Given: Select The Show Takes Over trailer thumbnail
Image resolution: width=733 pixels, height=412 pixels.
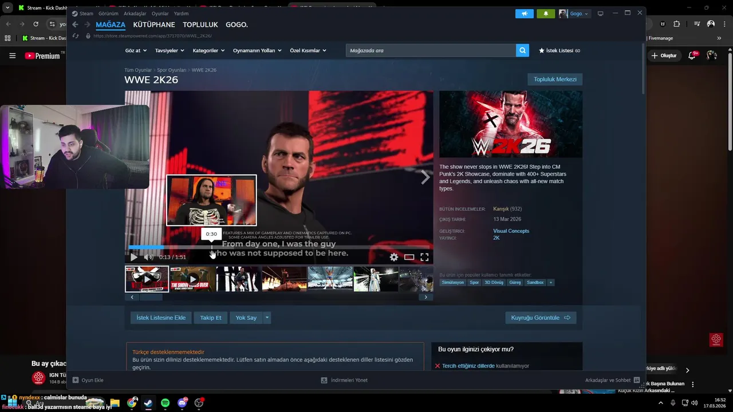Looking at the screenshot, I should [x=192, y=279].
